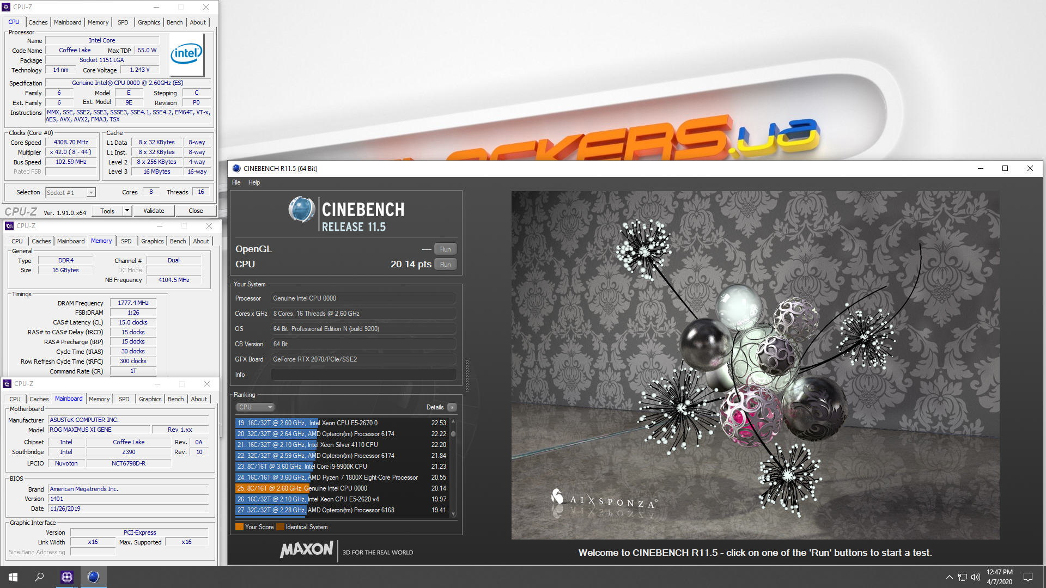1046x588 pixels.
Task: Run the CPU benchmark
Action: click(445, 265)
